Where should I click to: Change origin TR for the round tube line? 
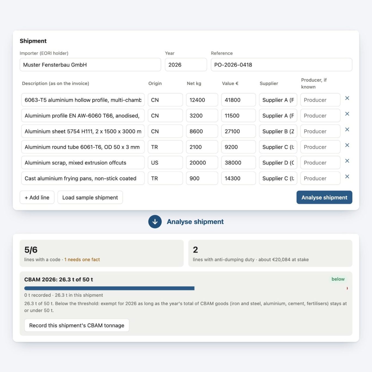click(165, 147)
